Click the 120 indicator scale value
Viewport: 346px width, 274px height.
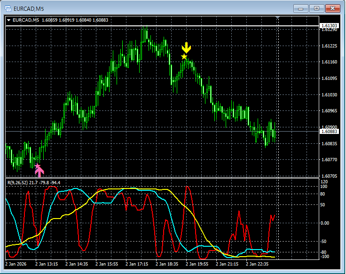tap(324, 182)
